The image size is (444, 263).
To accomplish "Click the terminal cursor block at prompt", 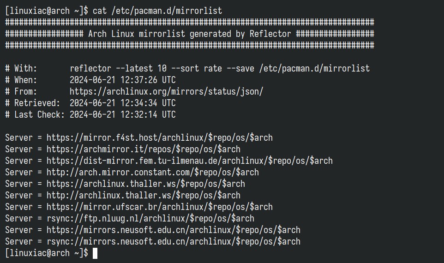I will pos(95,253).
